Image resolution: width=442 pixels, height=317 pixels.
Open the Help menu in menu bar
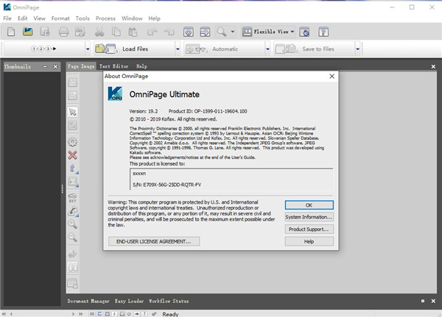tap(154, 18)
